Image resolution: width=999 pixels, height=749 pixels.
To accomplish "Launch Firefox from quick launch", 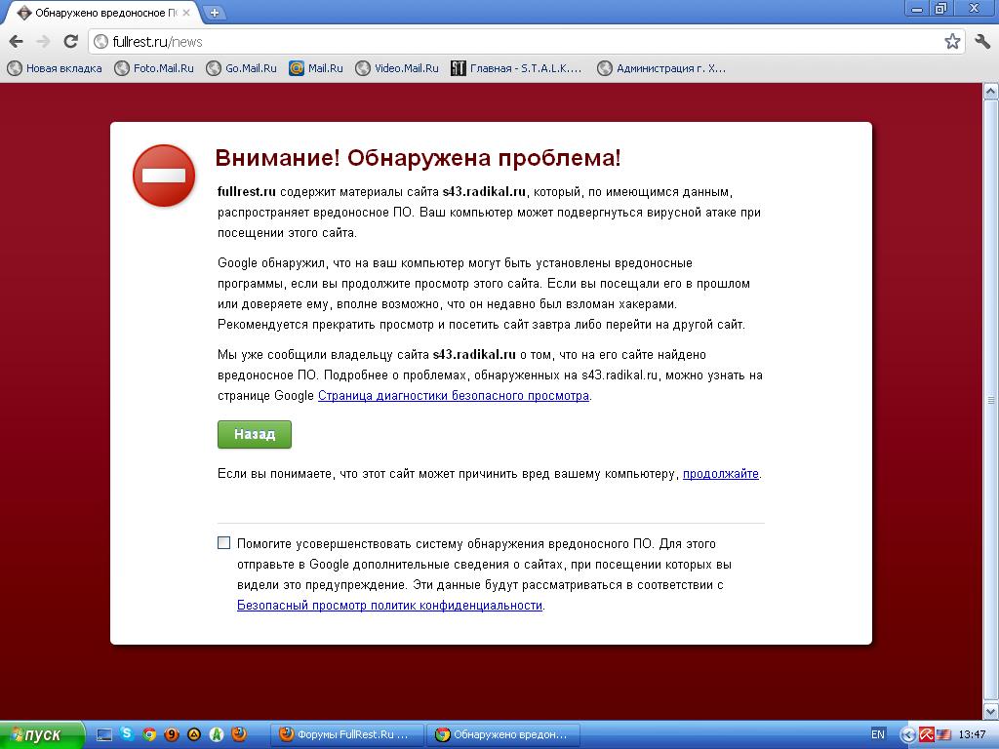I will coord(239,734).
